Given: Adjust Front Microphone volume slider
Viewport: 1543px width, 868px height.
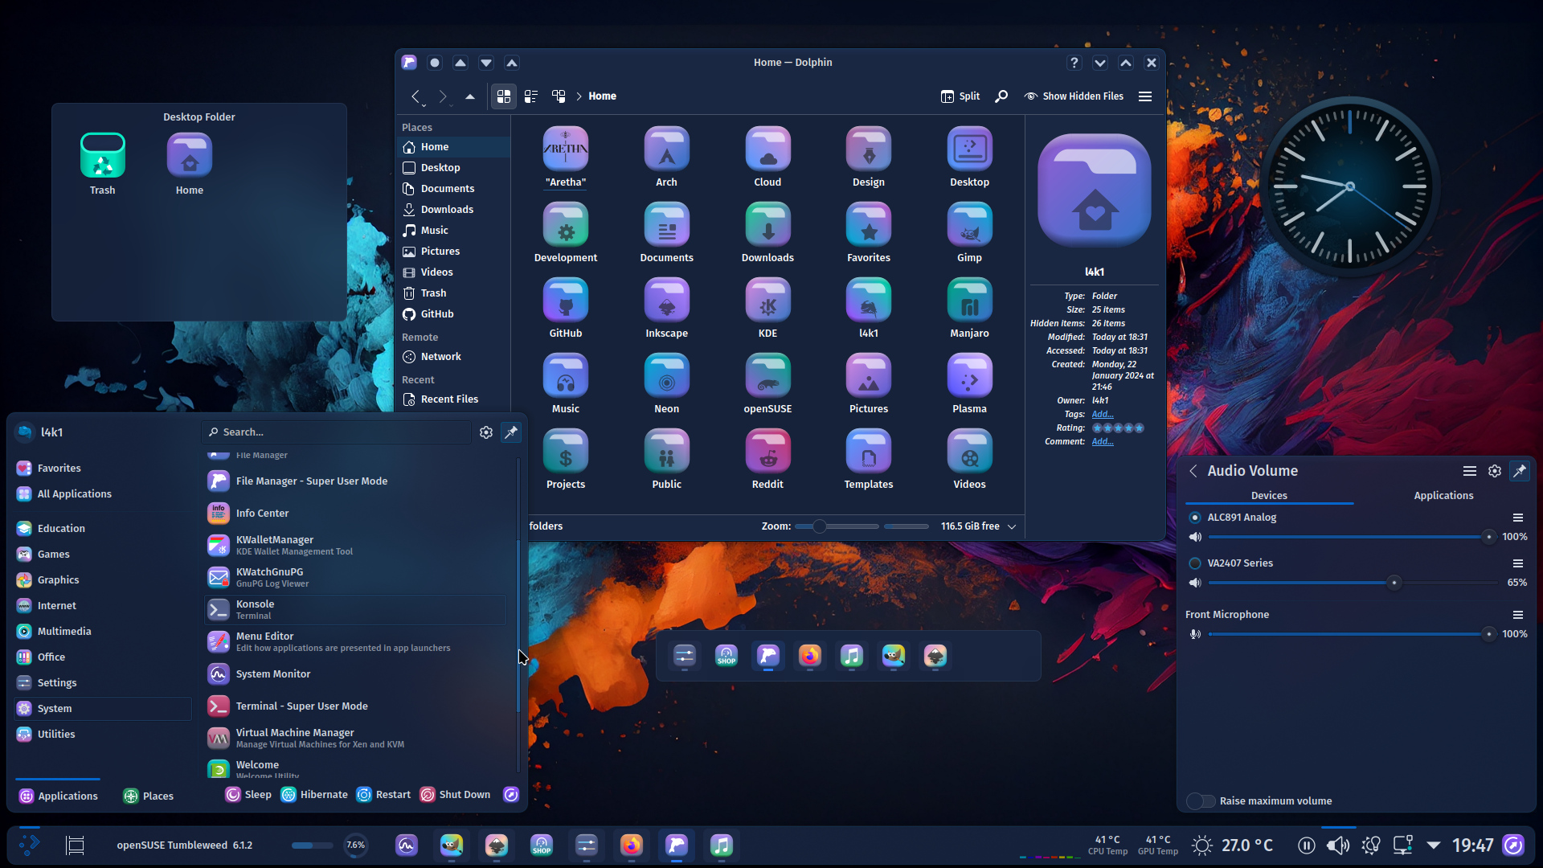Looking at the screenshot, I should point(1352,634).
